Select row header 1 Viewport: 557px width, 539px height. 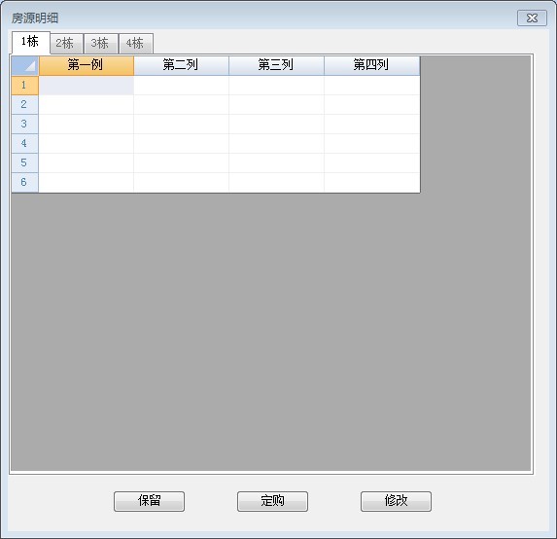coord(25,86)
